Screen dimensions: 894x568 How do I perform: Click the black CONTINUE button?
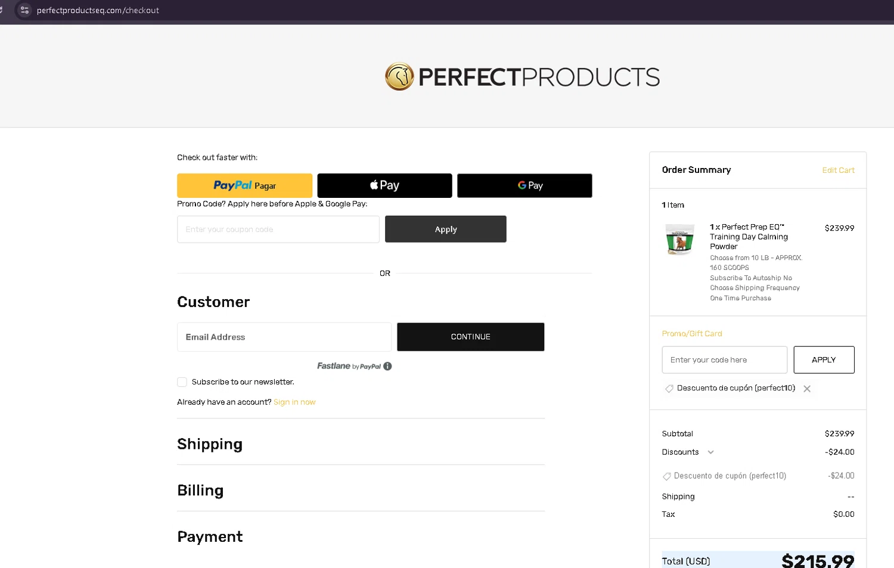click(x=470, y=337)
